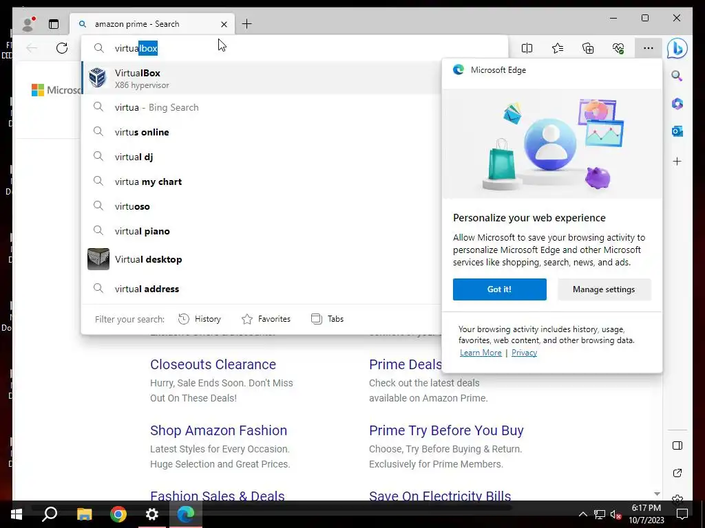
Task: Open Microsoft 365 sidebar icon
Action: [x=677, y=104]
